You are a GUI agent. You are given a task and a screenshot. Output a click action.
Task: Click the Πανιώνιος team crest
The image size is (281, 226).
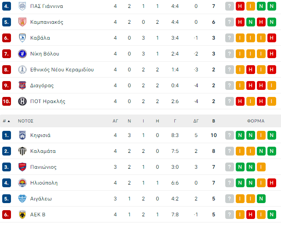[22, 167]
